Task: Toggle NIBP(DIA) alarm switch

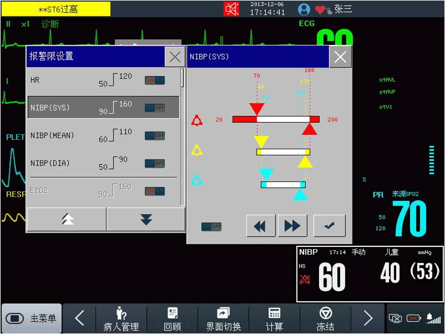Action: [x=155, y=163]
